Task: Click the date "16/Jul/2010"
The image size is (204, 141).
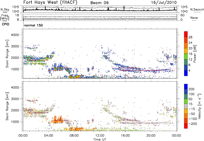Action: point(164,3)
